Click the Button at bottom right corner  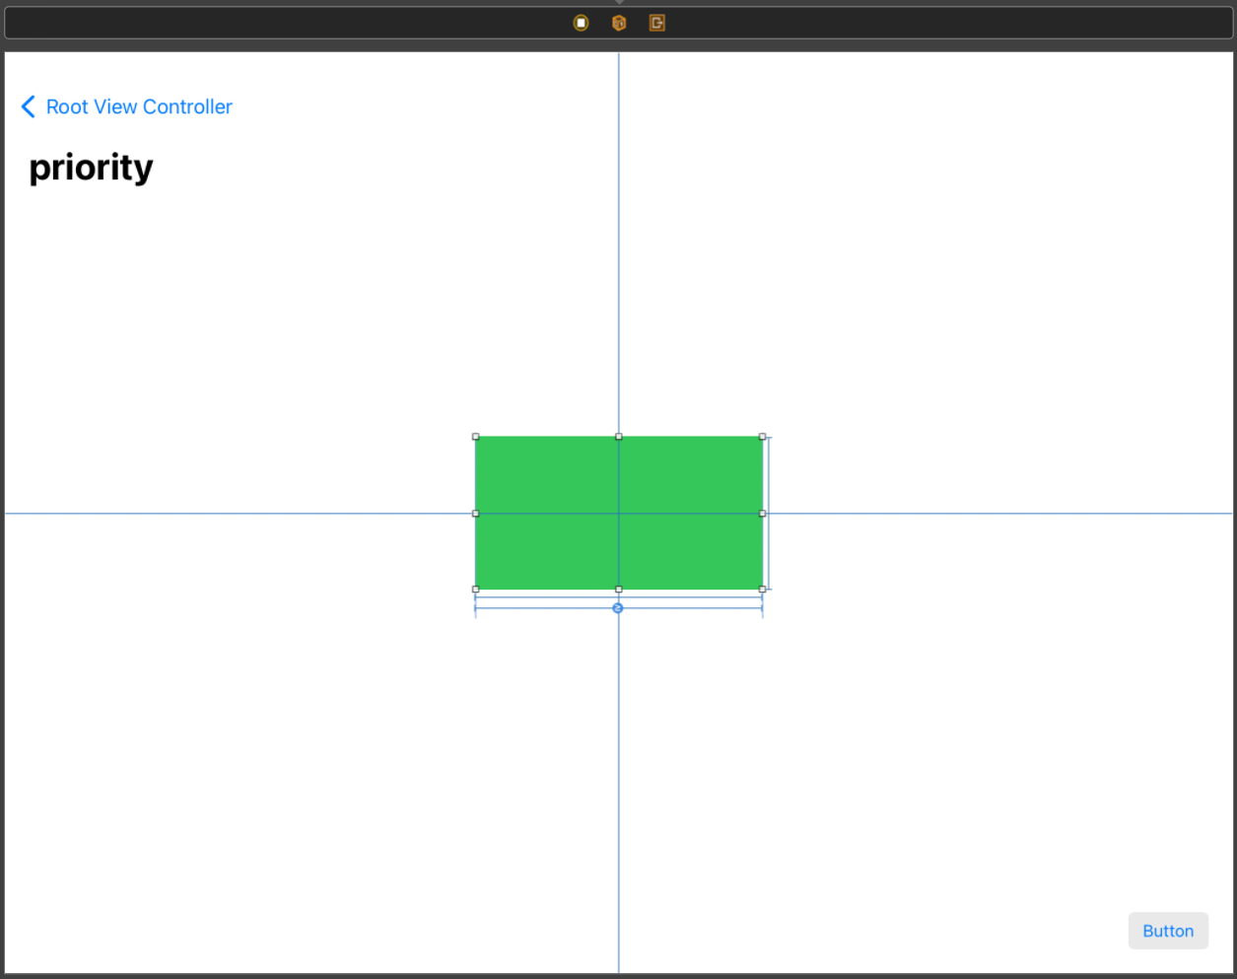click(x=1168, y=931)
